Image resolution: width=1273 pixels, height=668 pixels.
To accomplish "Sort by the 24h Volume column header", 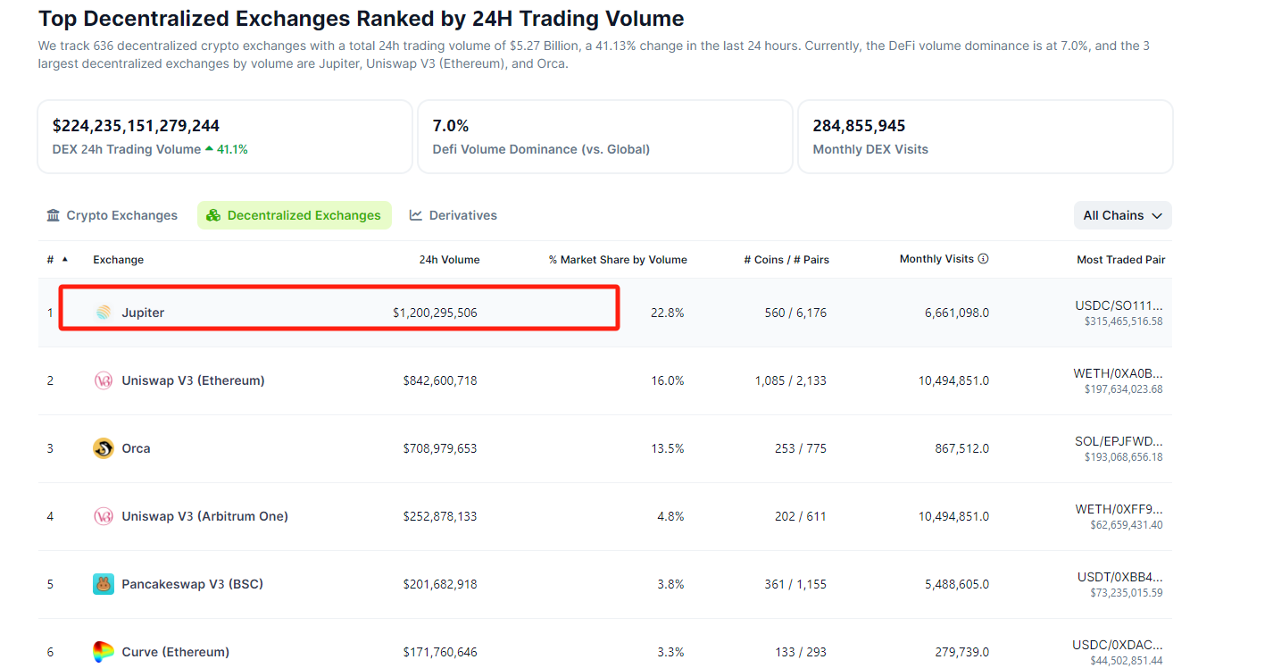I will pos(449,260).
